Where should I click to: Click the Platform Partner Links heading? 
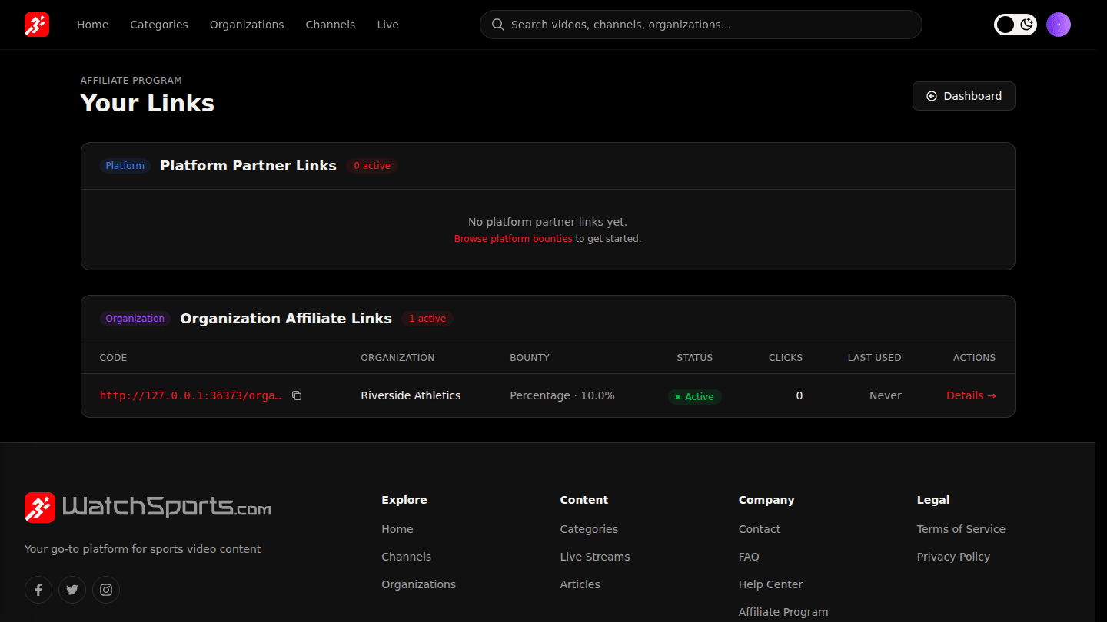[248, 166]
